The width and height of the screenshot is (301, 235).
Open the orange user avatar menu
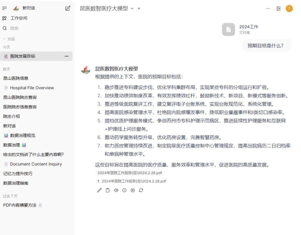point(289,8)
